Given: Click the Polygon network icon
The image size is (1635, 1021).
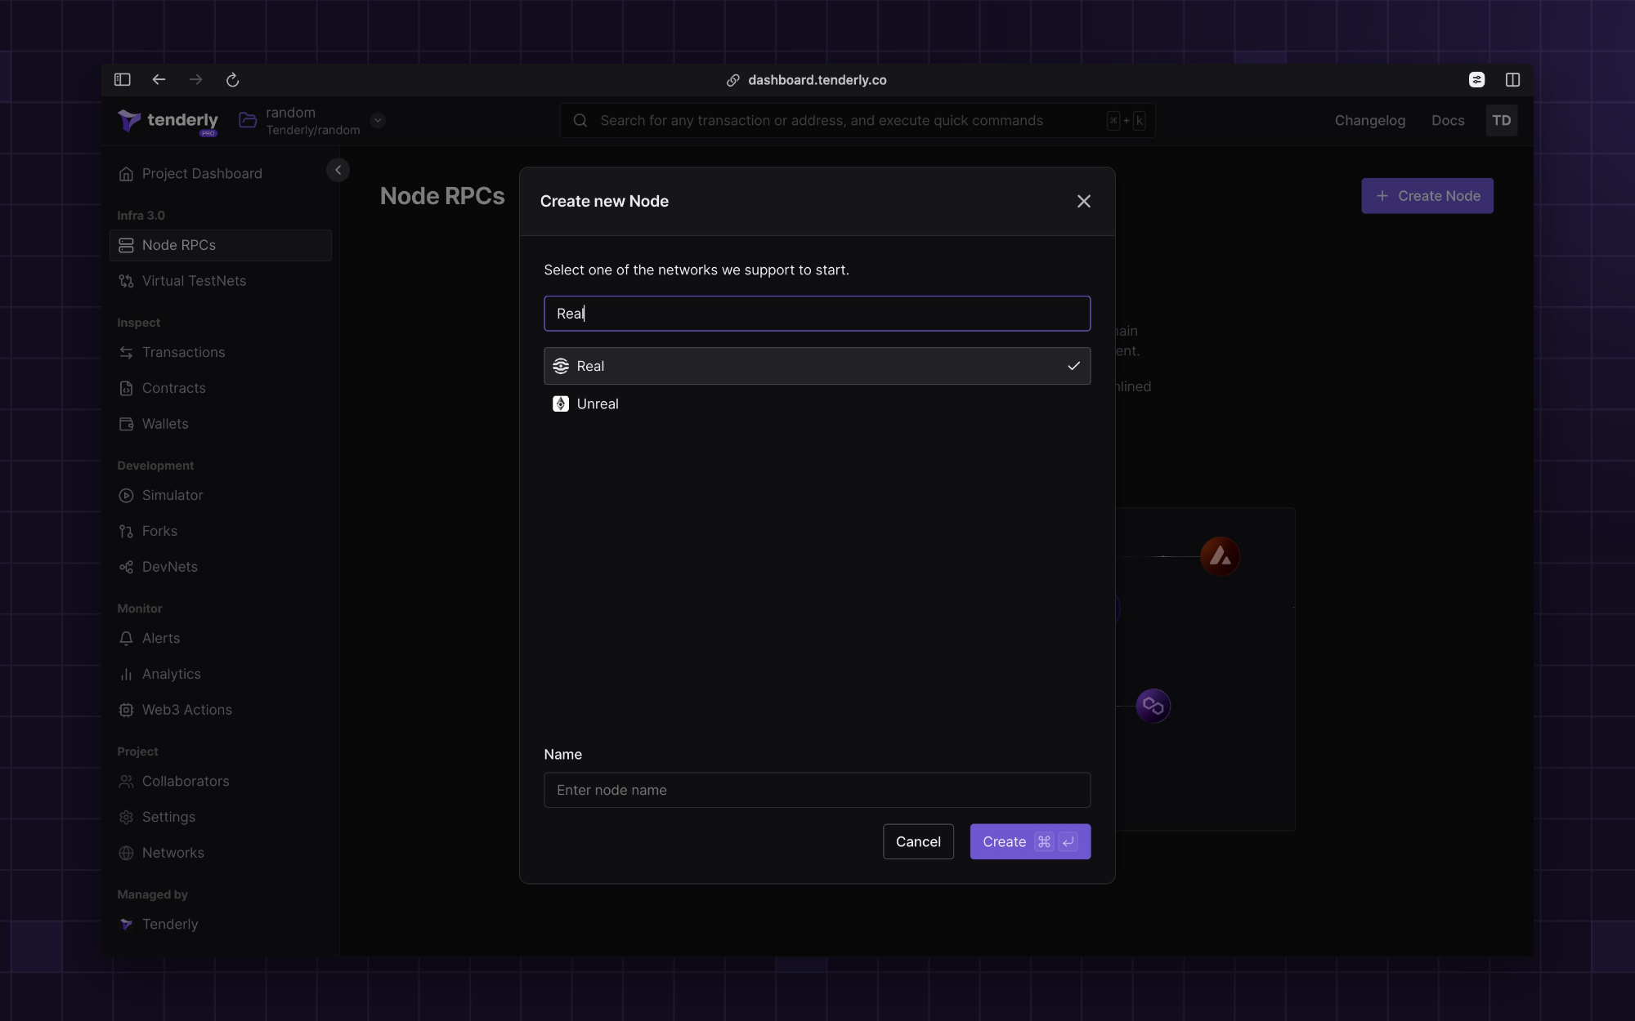Looking at the screenshot, I should click(1153, 706).
